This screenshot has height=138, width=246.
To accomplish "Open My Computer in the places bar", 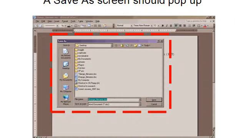I will point(66,89).
